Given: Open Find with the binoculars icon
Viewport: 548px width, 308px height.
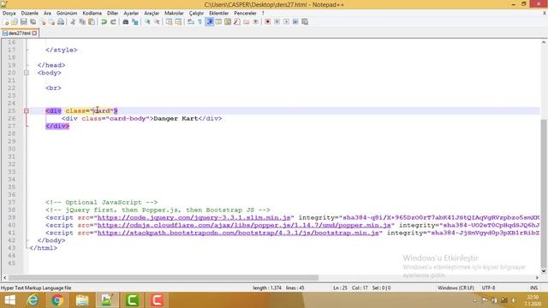Looking at the screenshot, I should [126, 21].
